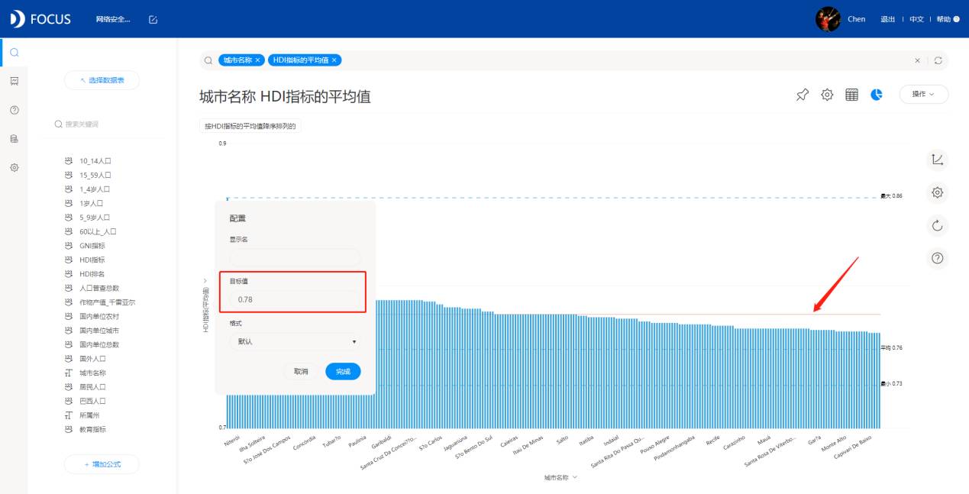Select the 60以上_人口 column

[98, 231]
